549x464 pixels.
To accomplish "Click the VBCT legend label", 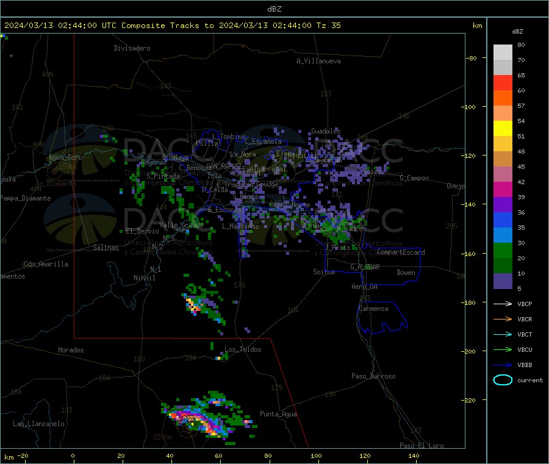I will [x=525, y=334].
